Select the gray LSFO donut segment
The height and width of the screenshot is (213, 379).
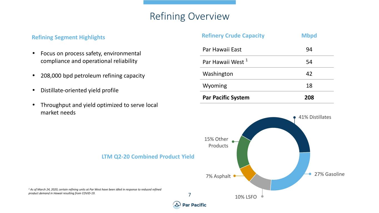261,182
